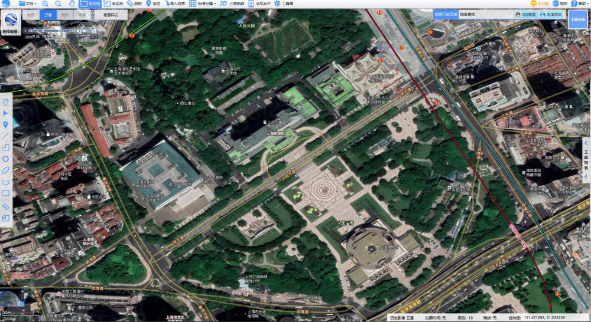Click the 级别: 18 status text

(465, 318)
